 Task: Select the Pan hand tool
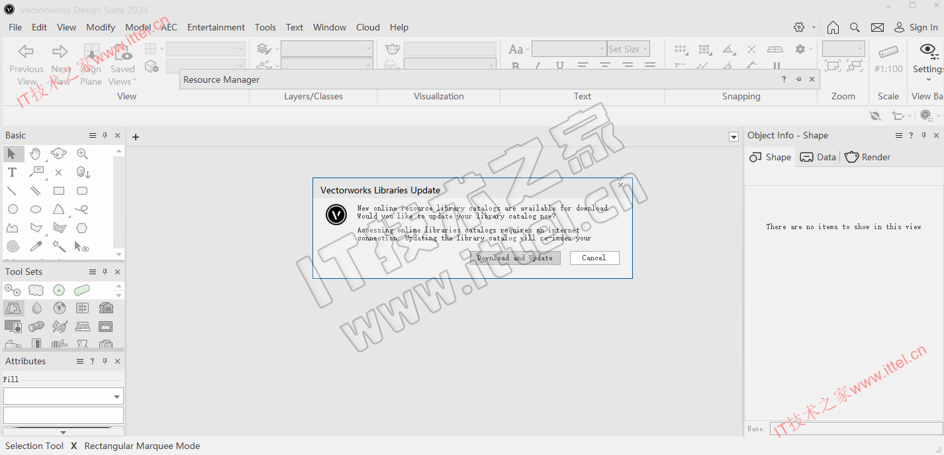(x=35, y=154)
